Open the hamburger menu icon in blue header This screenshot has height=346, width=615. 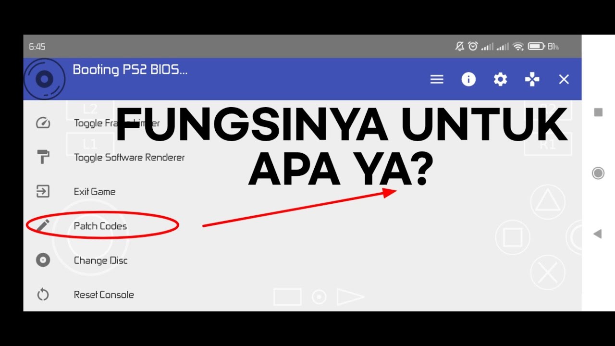[x=437, y=79]
